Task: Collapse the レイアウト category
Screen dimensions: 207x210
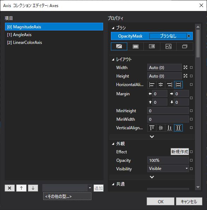Action: coord(113,59)
